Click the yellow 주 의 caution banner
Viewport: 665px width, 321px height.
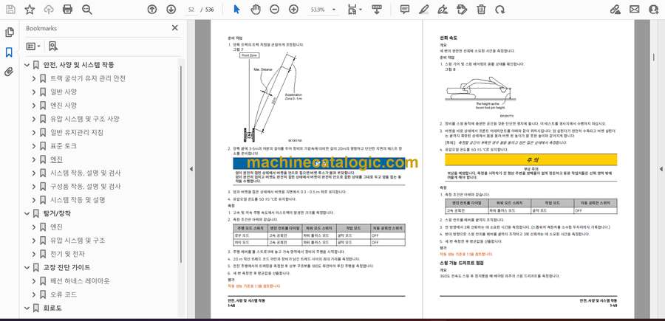coord(531,160)
